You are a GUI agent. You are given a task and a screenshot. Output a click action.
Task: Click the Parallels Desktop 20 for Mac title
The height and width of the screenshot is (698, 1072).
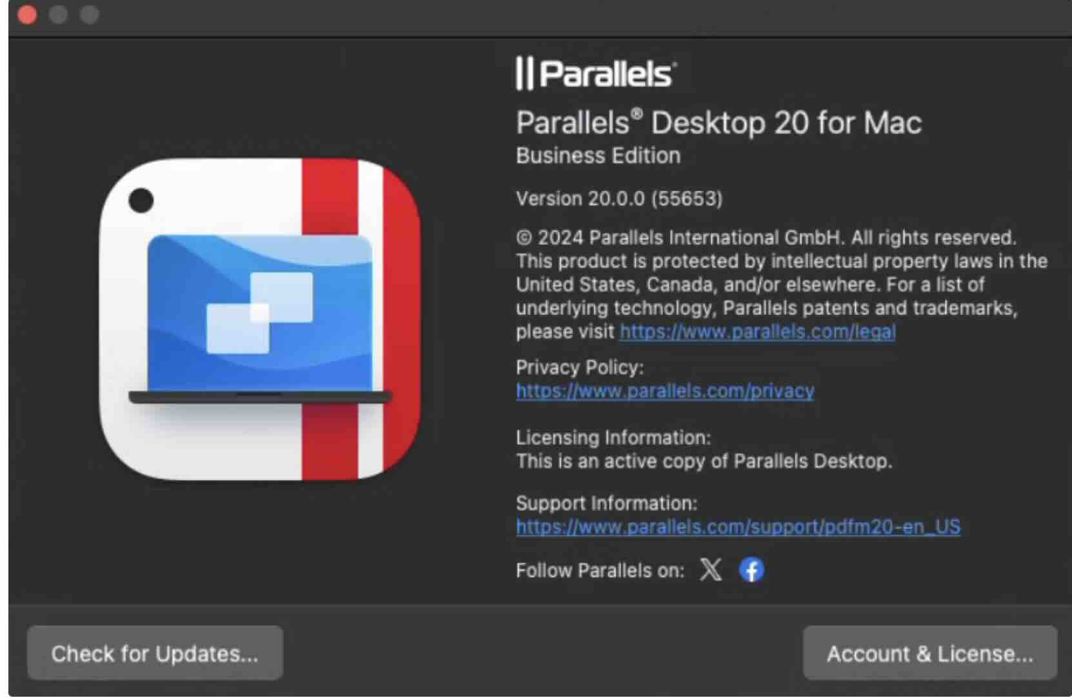pos(719,123)
